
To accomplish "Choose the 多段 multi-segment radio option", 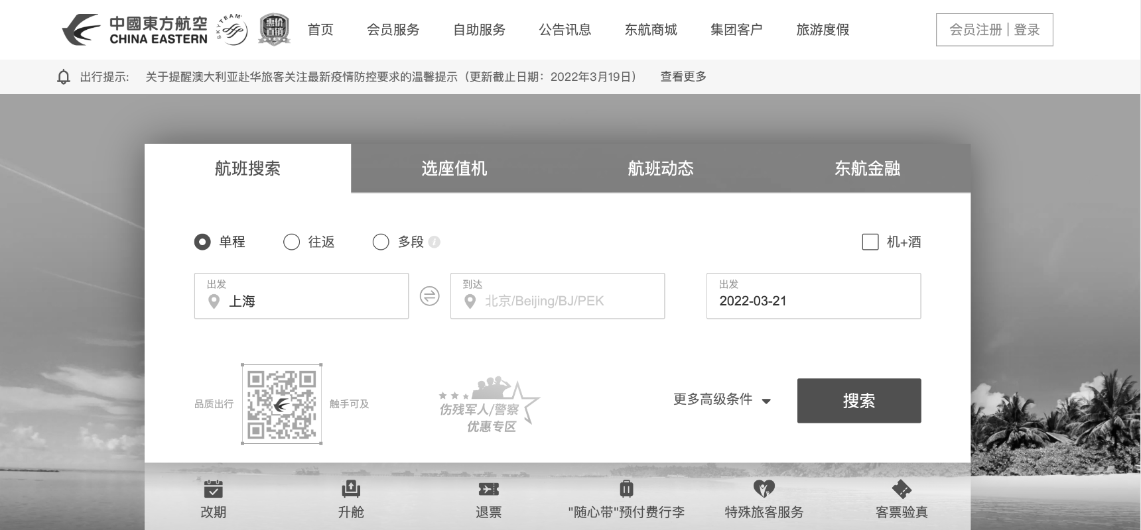I will pyautogui.click(x=381, y=242).
